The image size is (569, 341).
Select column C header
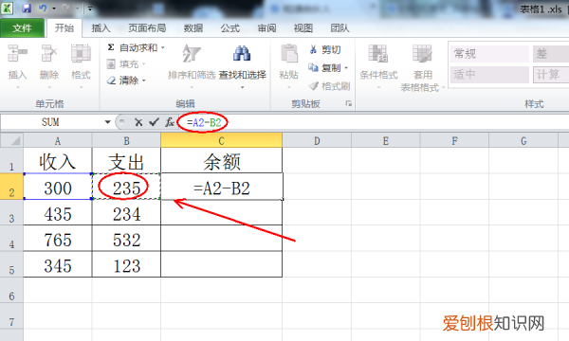tap(221, 140)
